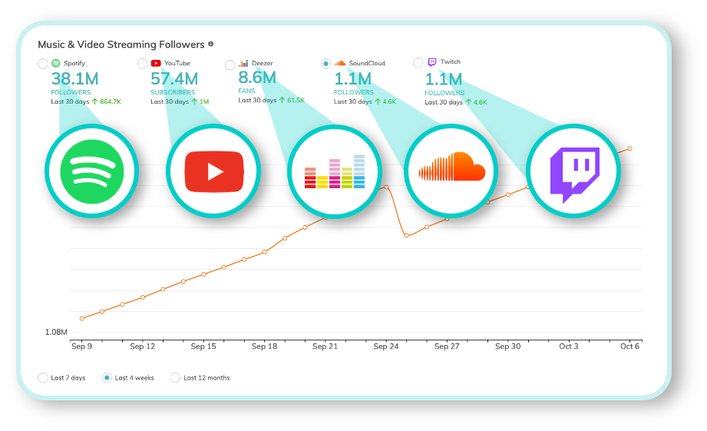The width and height of the screenshot is (707, 431).
Task: Click the first data point at Sep 9
Action: [81, 319]
